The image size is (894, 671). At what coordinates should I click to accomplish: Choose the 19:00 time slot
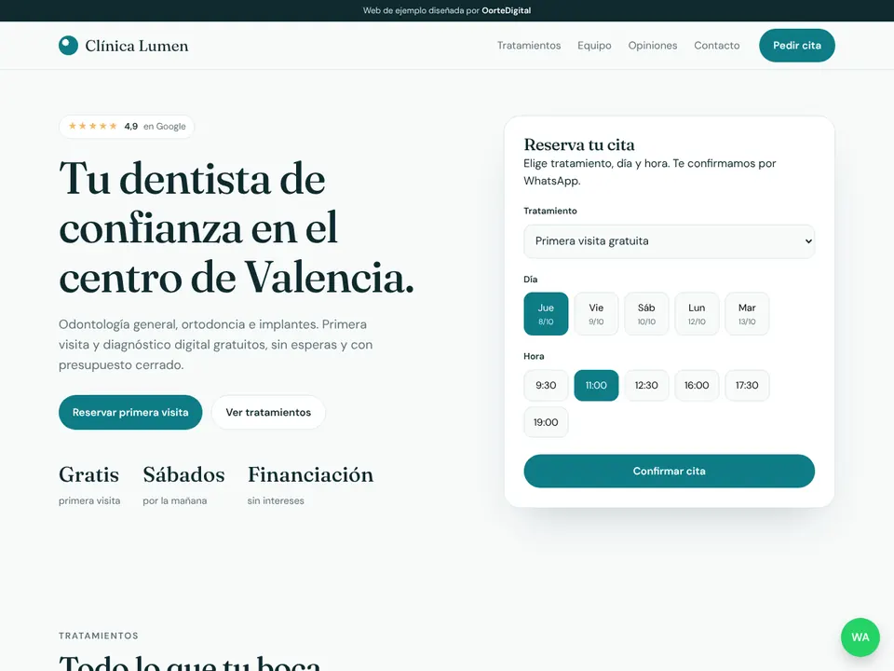(x=546, y=422)
